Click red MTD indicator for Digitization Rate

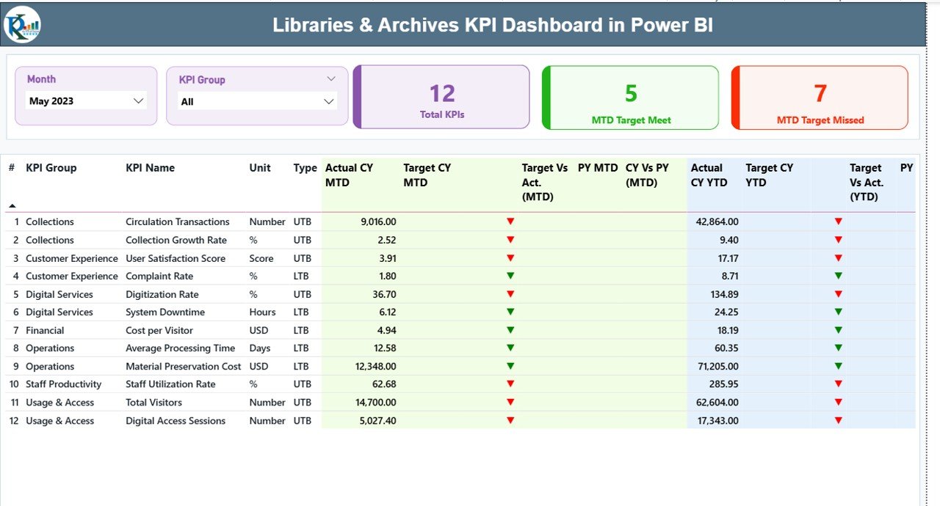click(x=510, y=294)
